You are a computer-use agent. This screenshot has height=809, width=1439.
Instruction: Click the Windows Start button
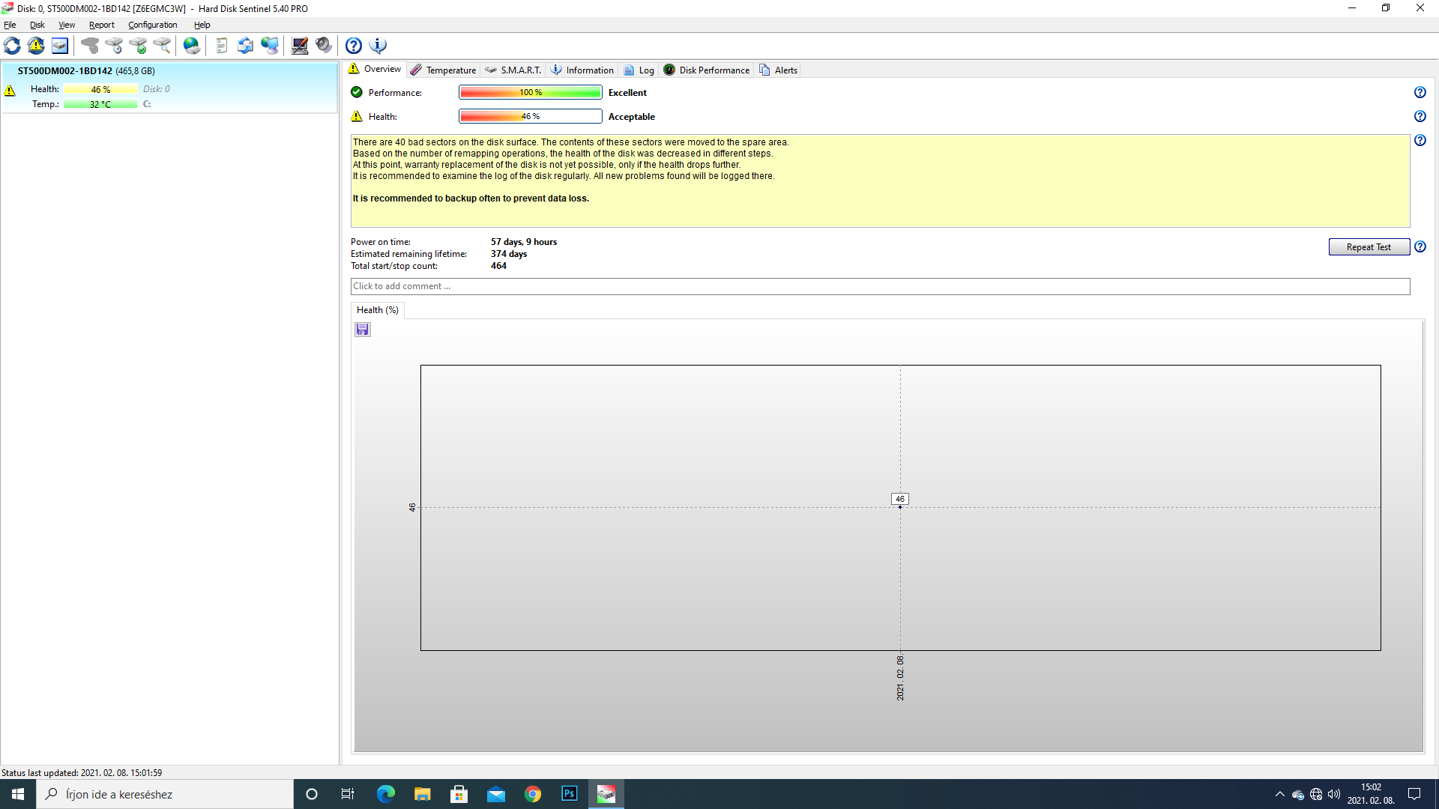click(18, 794)
